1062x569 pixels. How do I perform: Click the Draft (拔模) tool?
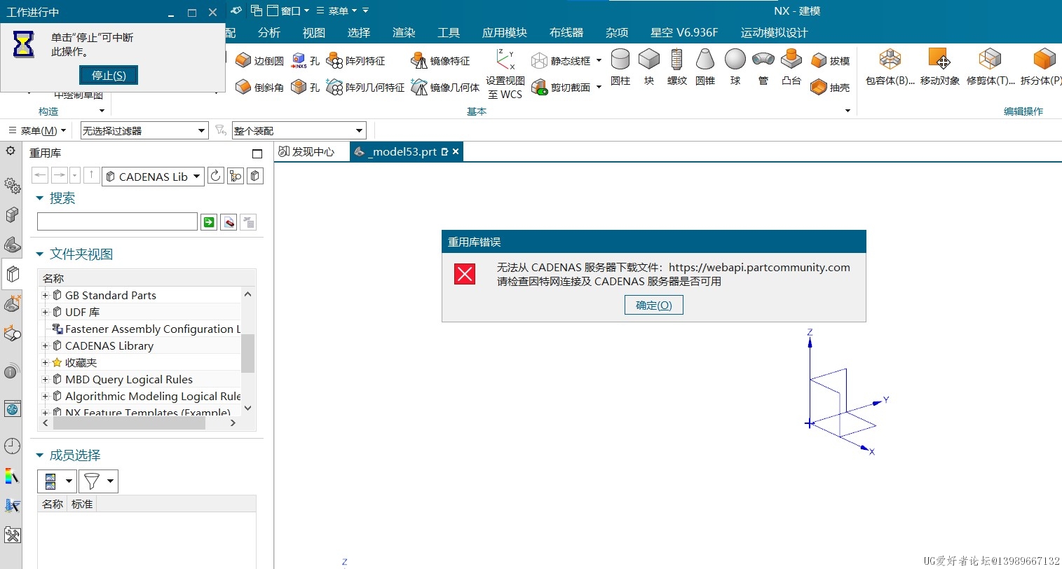pyautogui.click(x=831, y=61)
